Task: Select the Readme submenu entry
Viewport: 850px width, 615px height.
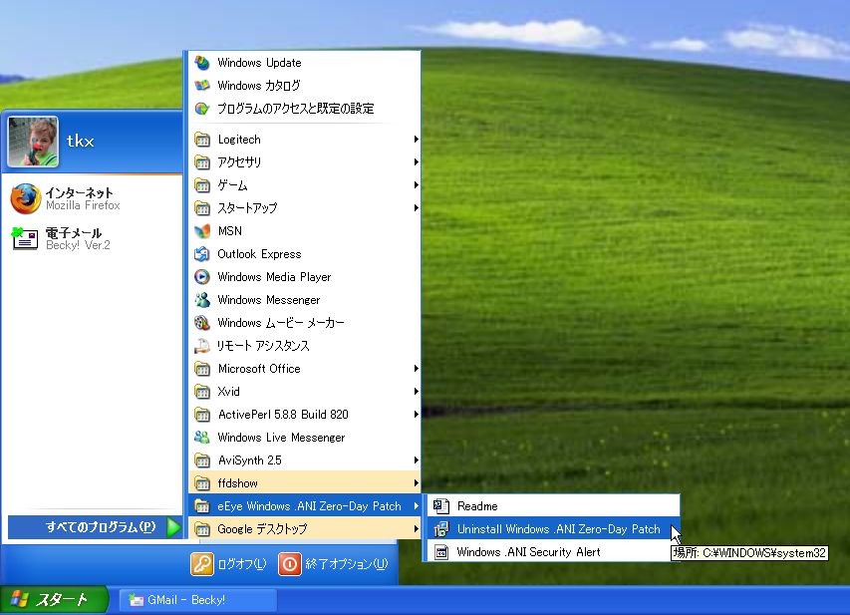Action: coord(553,506)
